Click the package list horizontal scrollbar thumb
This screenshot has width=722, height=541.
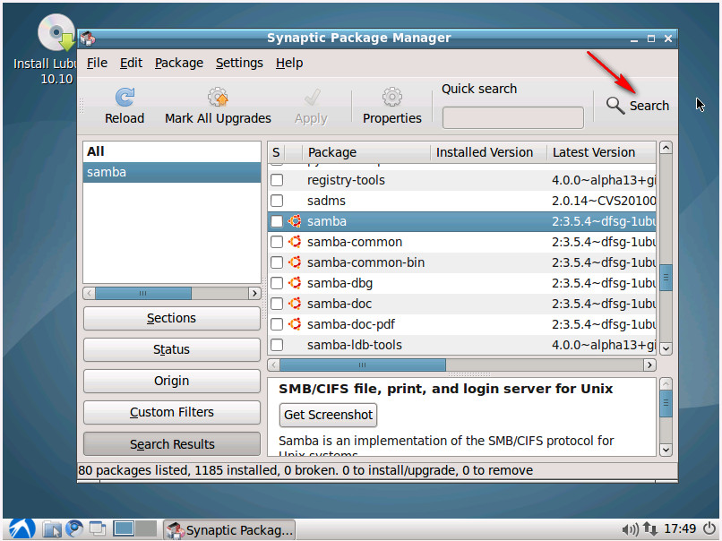[363, 365]
